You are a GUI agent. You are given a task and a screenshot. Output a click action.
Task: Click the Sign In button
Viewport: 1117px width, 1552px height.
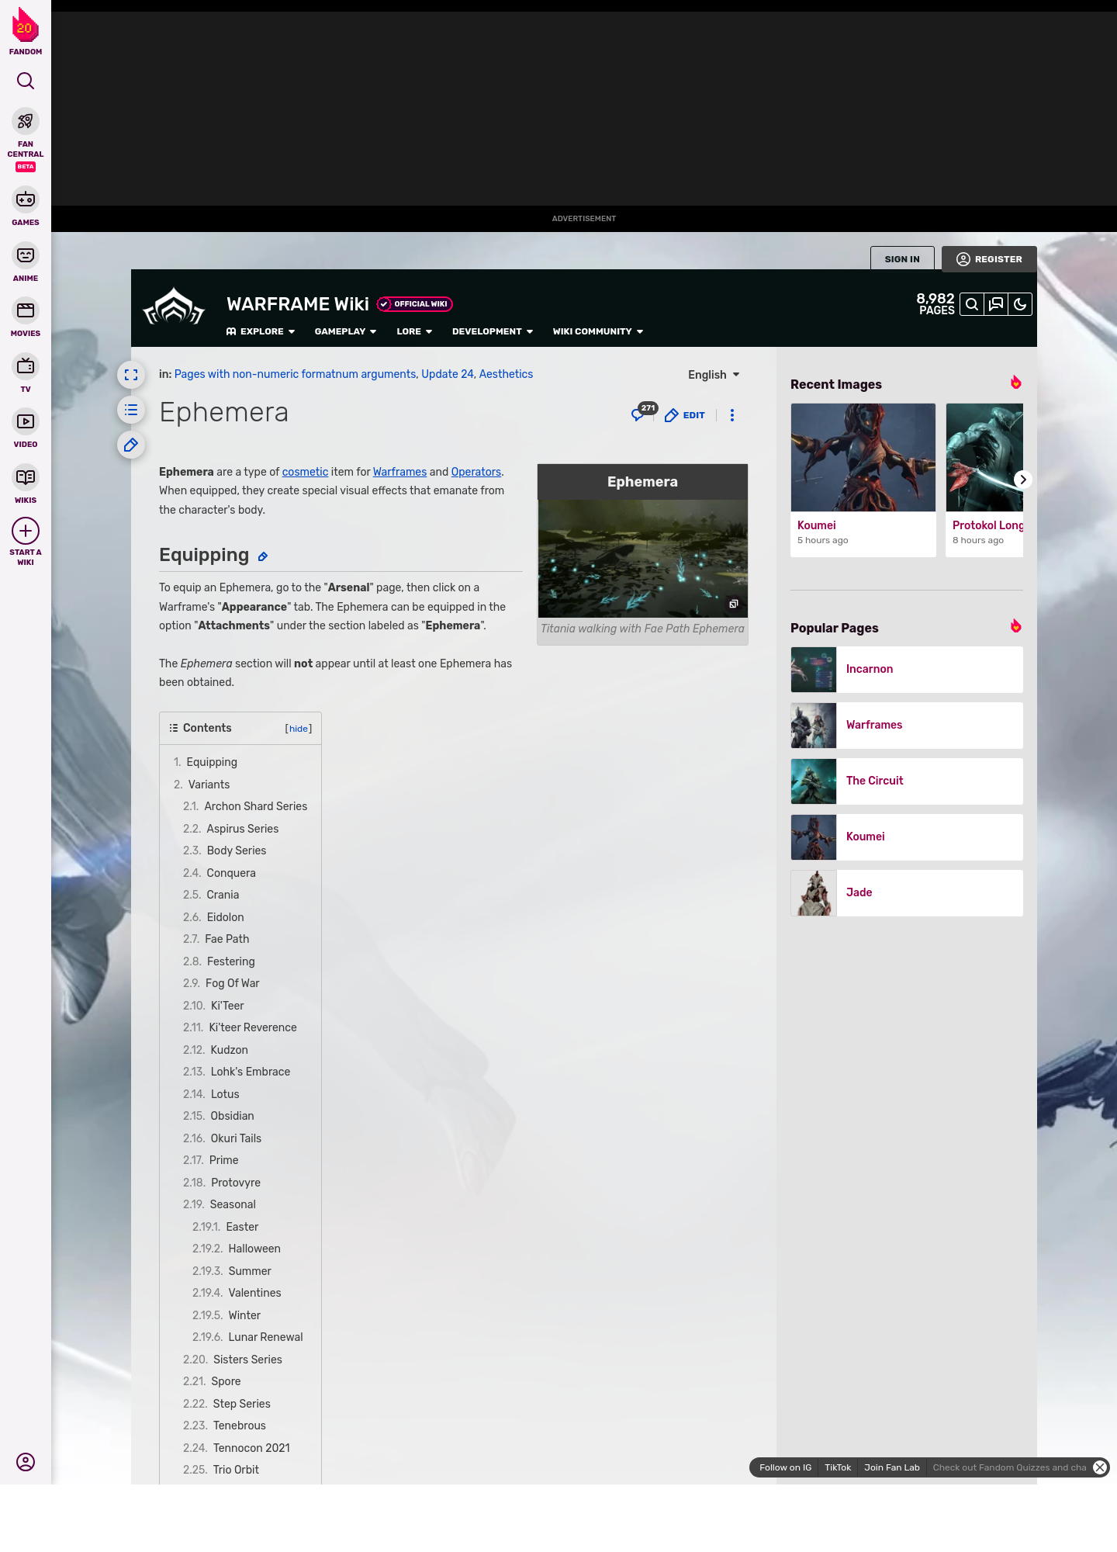[x=902, y=259]
